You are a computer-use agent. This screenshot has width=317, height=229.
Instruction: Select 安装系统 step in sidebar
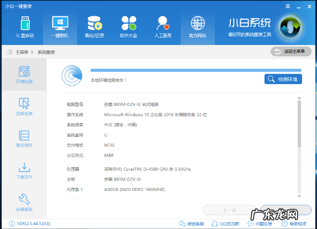(x=24, y=203)
